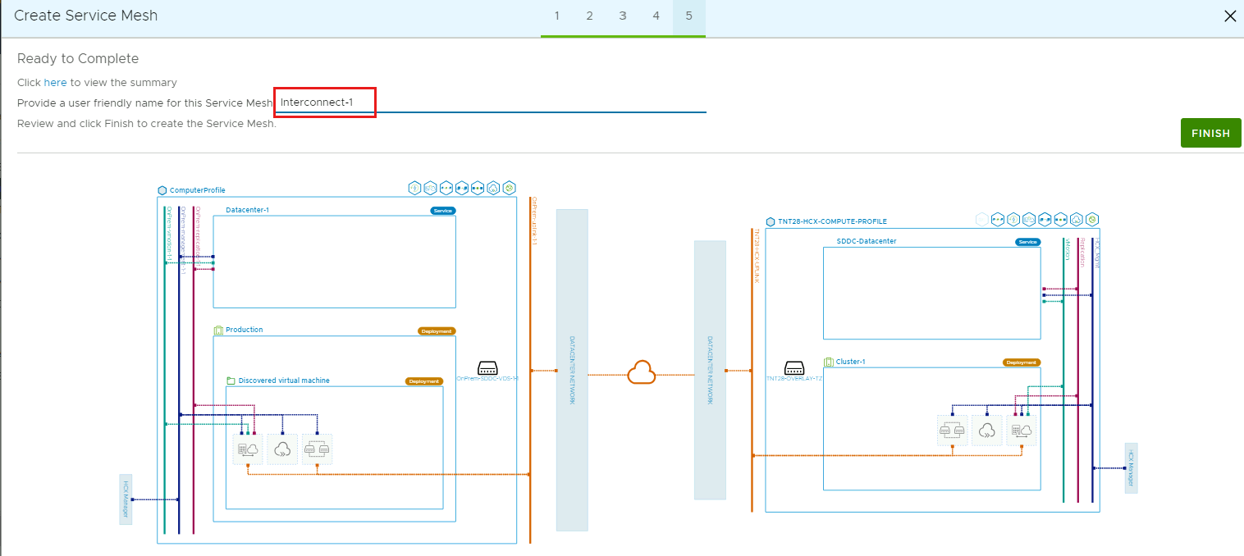Click the Cluster-1 cluster icon
Viewport: 1244px width, 556px height.
[x=829, y=362]
